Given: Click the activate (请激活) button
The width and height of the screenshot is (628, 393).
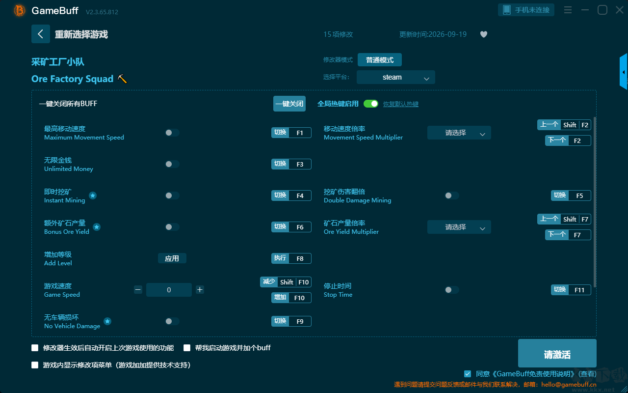Looking at the screenshot, I should click(557, 354).
